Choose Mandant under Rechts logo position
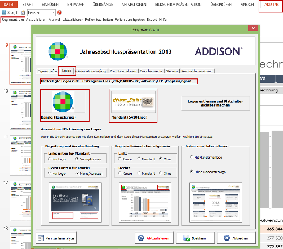This screenshot has width=283, height=249. tap(139, 173)
